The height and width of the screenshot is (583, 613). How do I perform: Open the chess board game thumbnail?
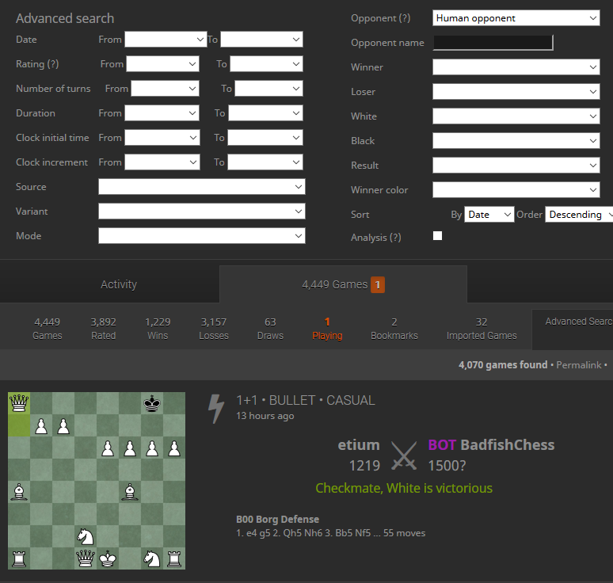97,481
